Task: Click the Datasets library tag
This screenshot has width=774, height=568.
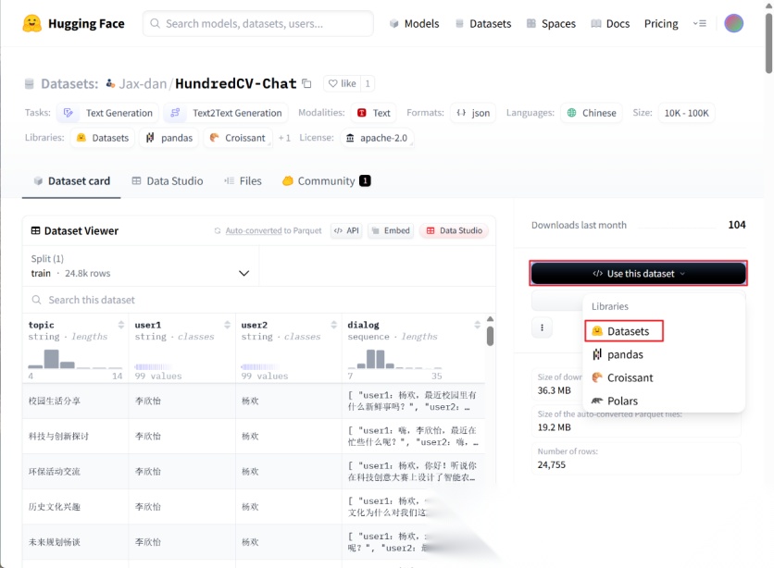Action: click(103, 138)
